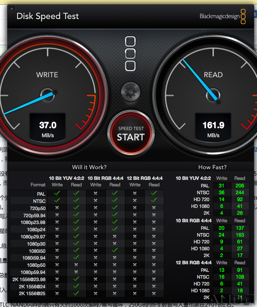The height and width of the screenshot is (307, 257).
Task: Select the 1080i50 format row label
Action: (37, 251)
